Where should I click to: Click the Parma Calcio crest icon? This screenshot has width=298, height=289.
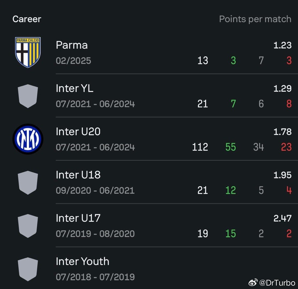[x=28, y=52]
